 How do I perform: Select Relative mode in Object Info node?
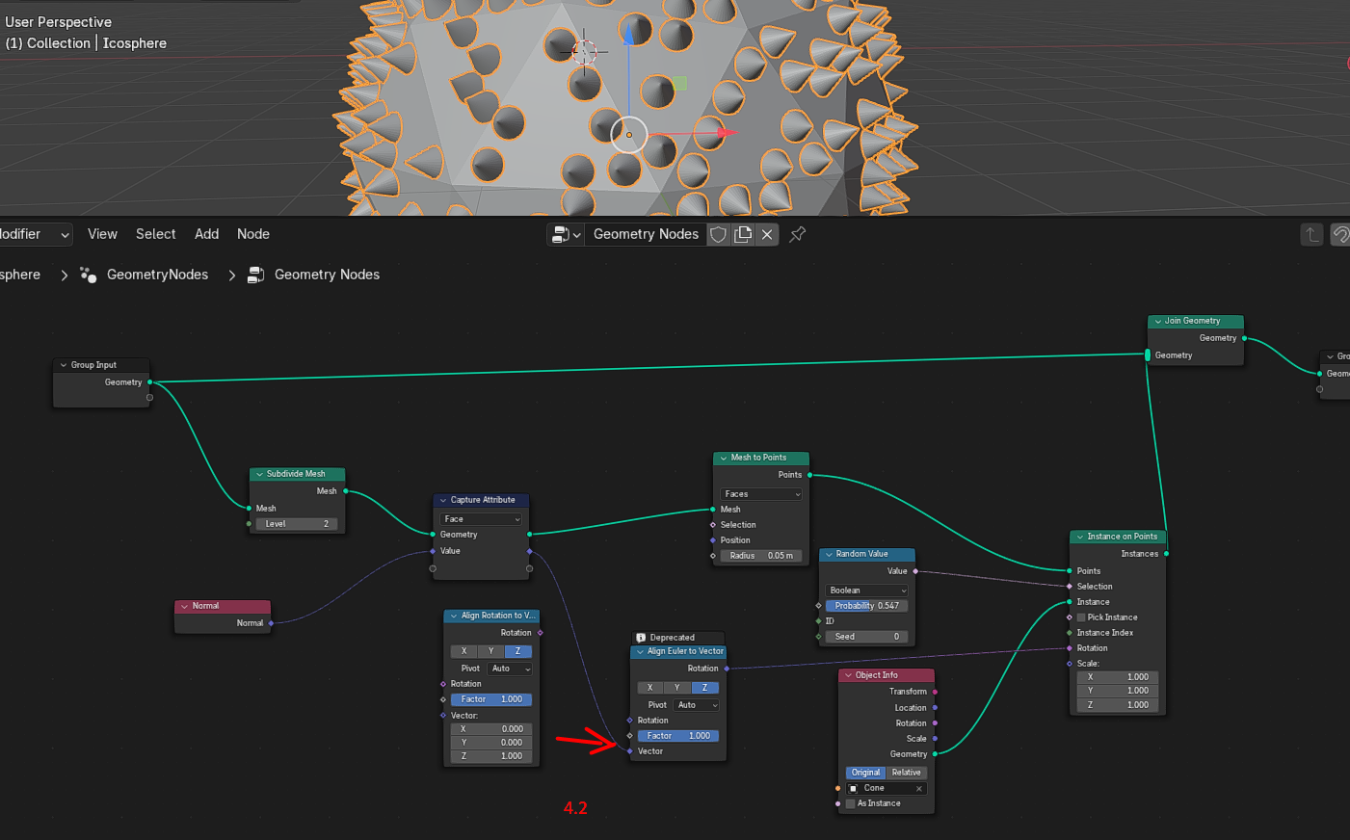click(x=906, y=773)
